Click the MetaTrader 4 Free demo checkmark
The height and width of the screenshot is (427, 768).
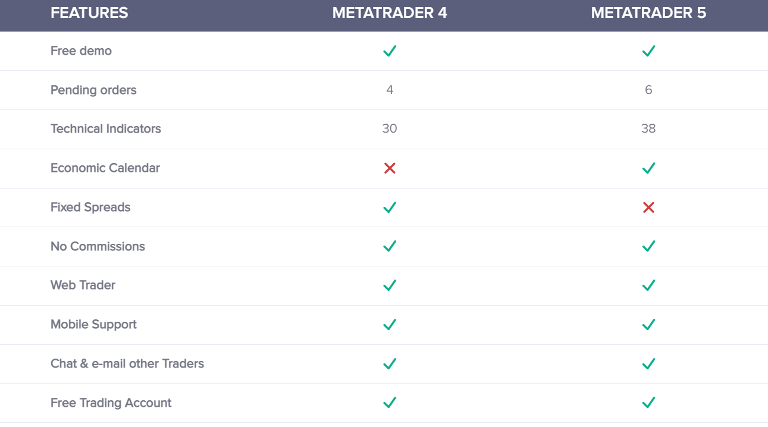pyautogui.click(x=390, y=51)
